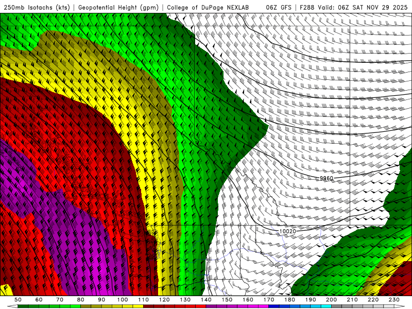The height and width of the screenshot is (309, 412).
Task: Click legend value 70
Action: (60, 300)
